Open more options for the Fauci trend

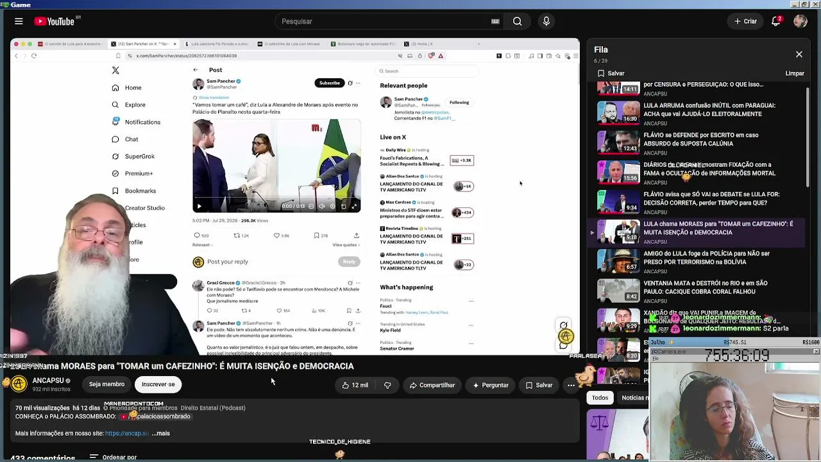click(471, 301)
